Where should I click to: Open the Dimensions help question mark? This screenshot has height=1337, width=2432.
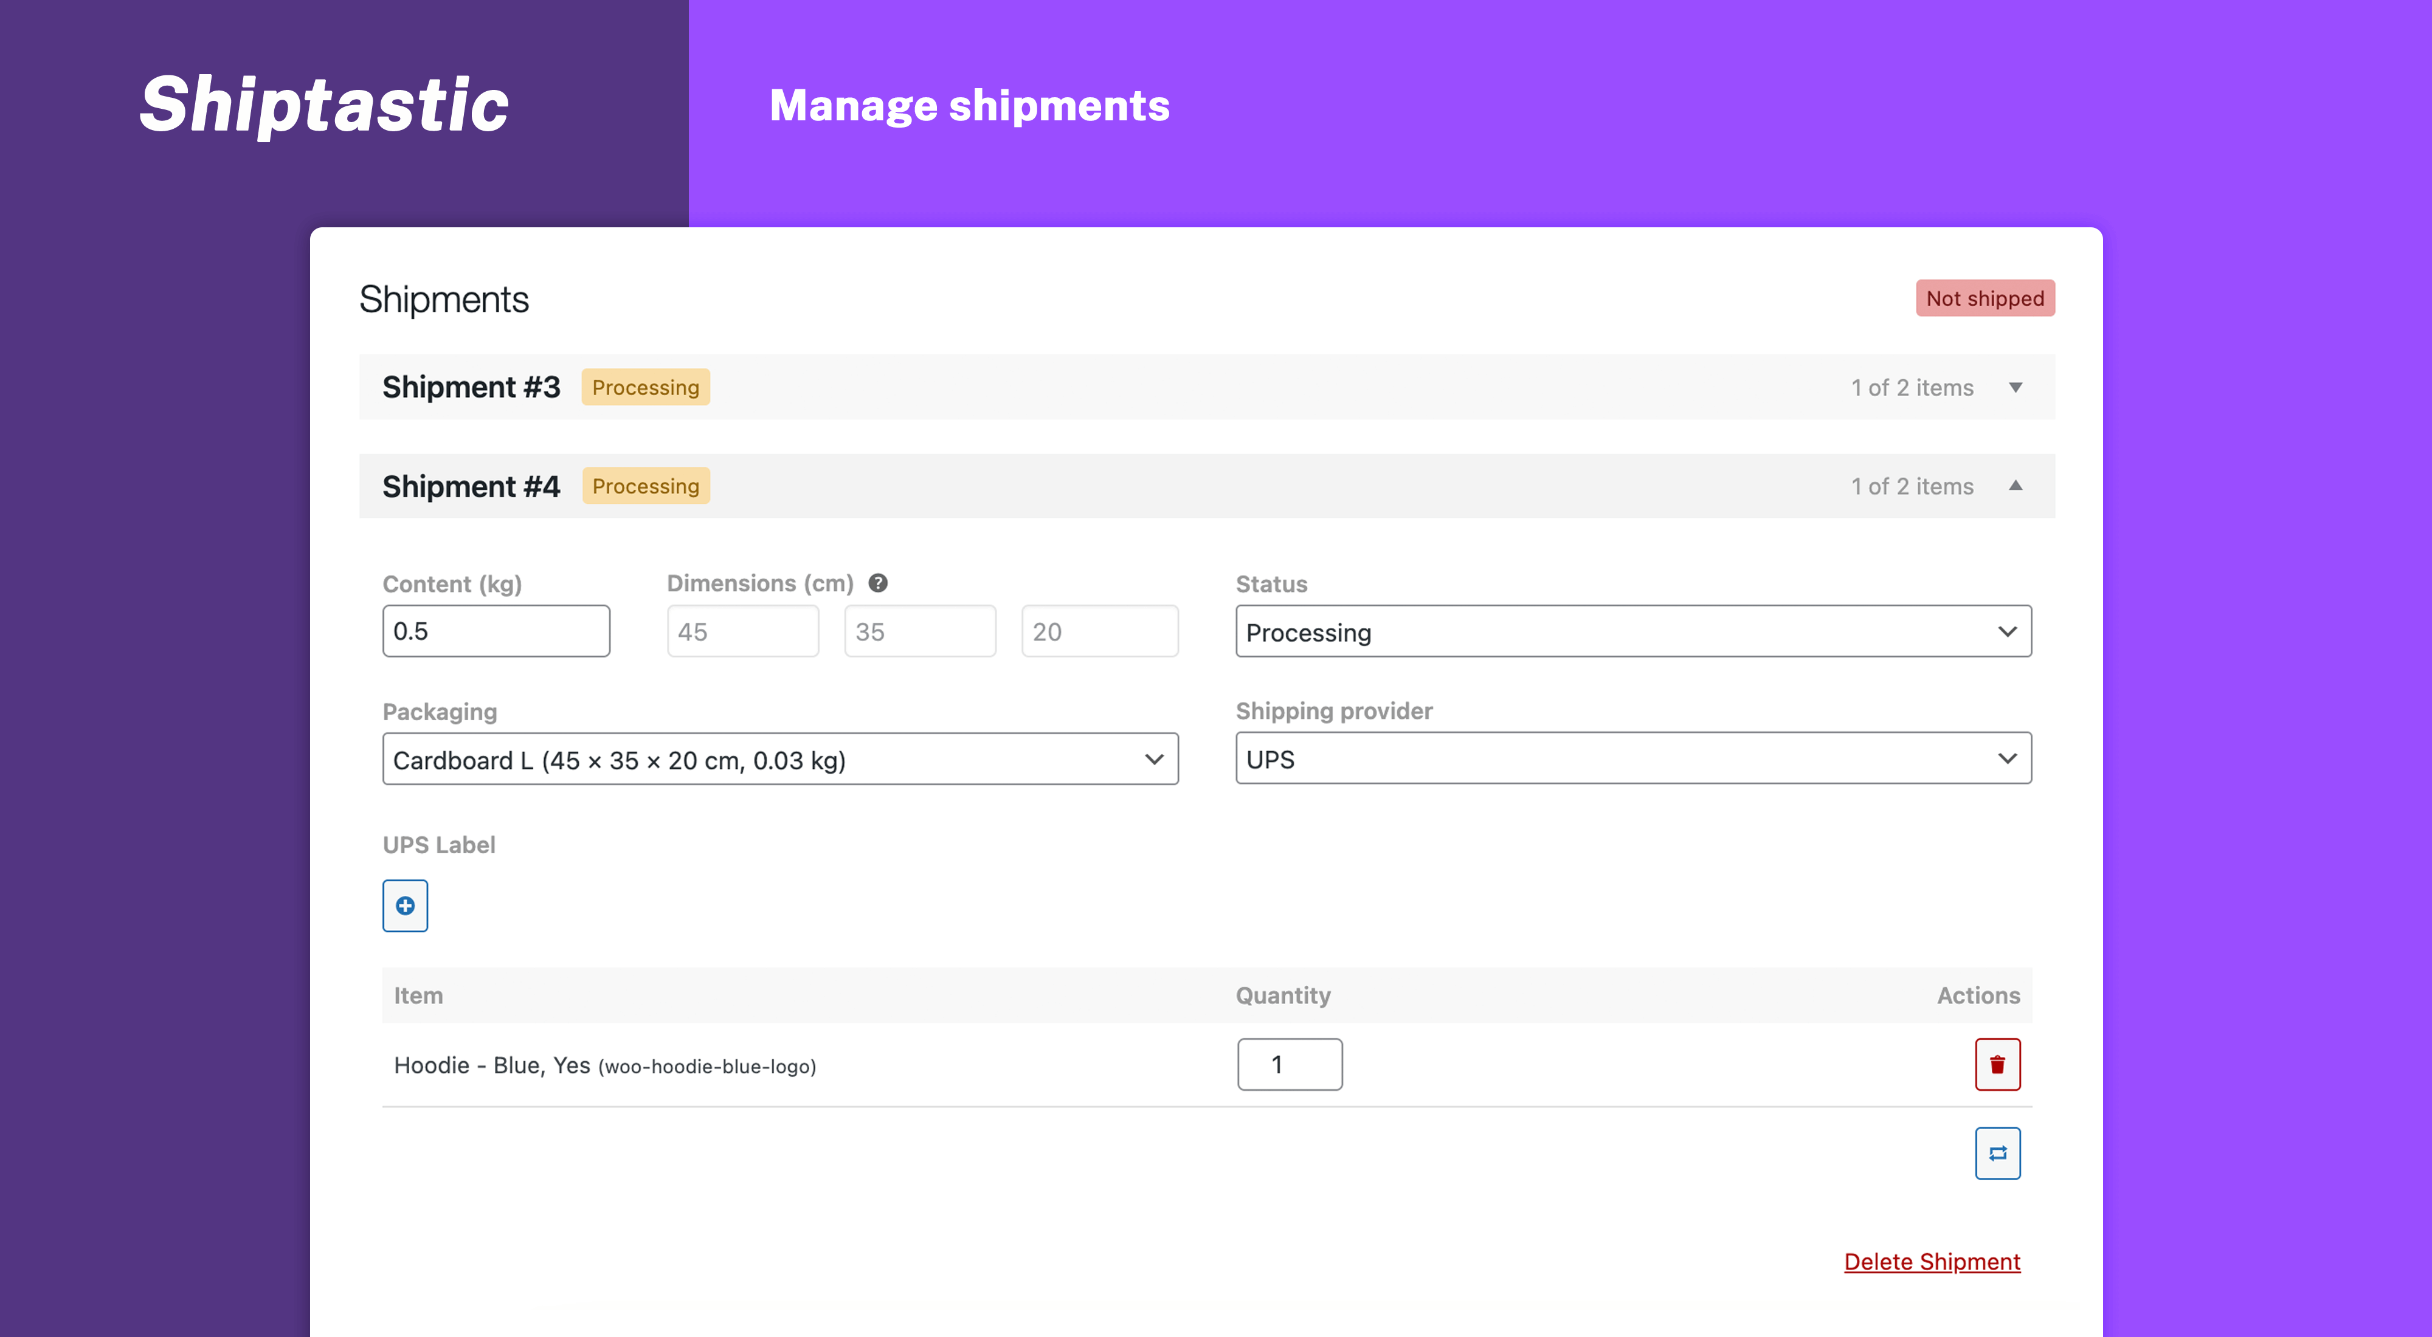pos(878,583)
